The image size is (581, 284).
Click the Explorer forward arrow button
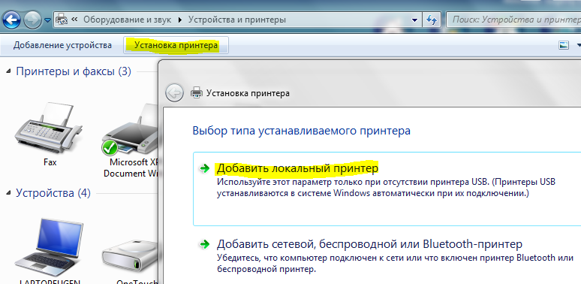click(32, 20)
